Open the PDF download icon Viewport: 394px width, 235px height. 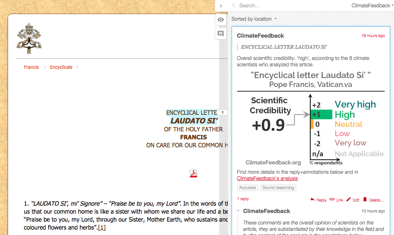click(193, 173)
